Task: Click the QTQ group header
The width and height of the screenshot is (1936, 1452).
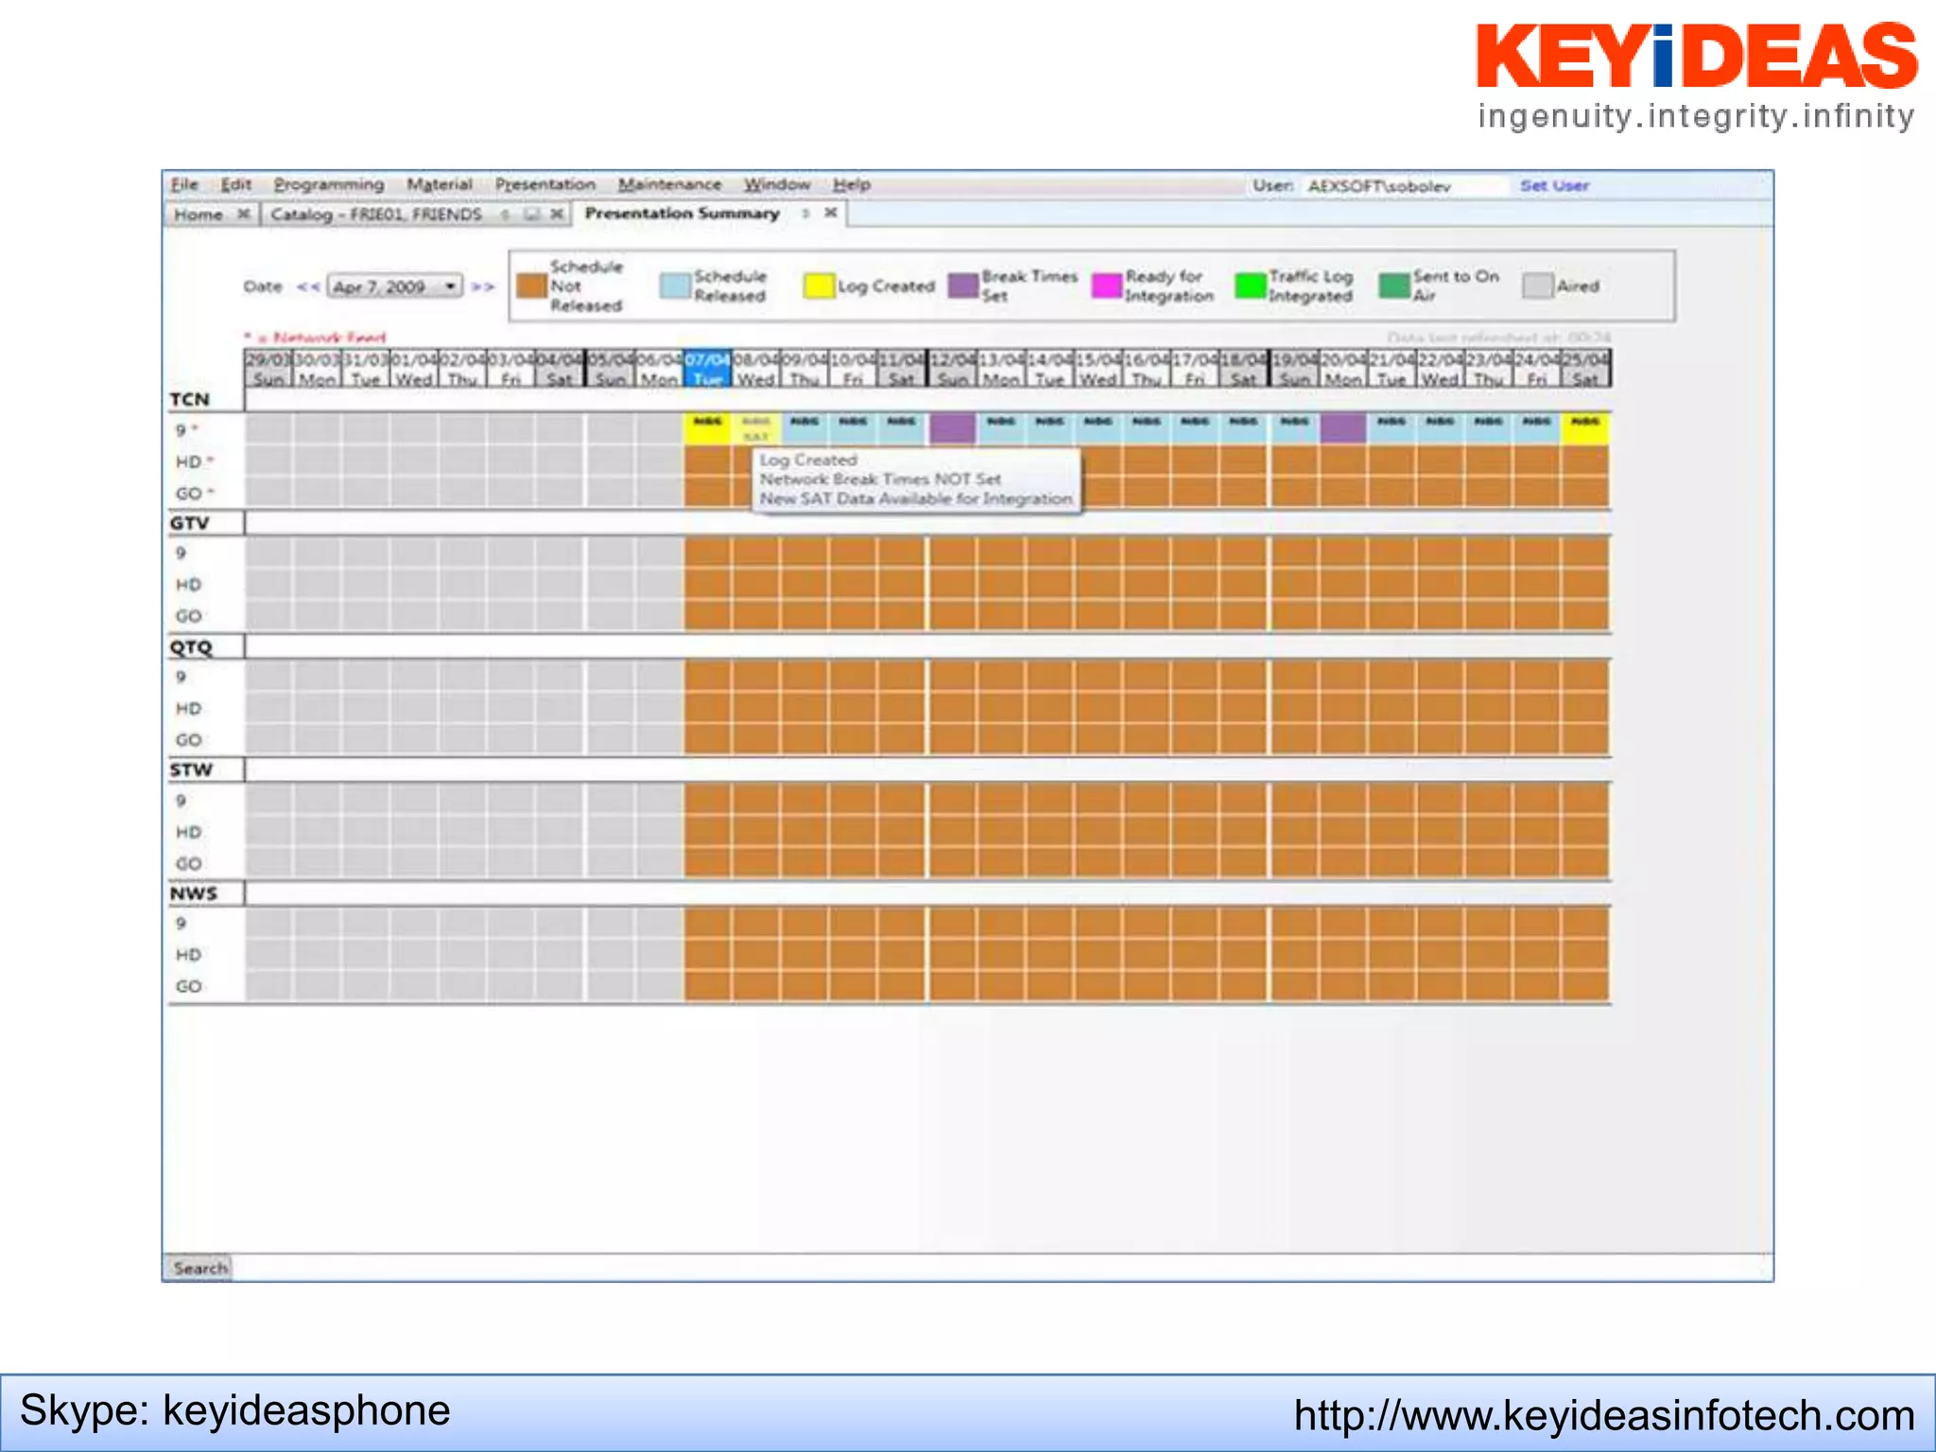Action: tap(192, 648)
